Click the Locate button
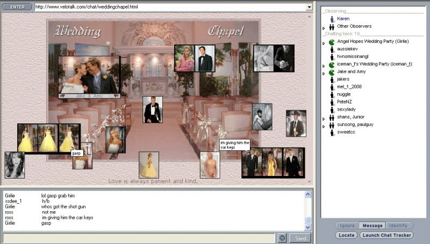The width and height of the screenshot is (430, 244). click(347, 235)
